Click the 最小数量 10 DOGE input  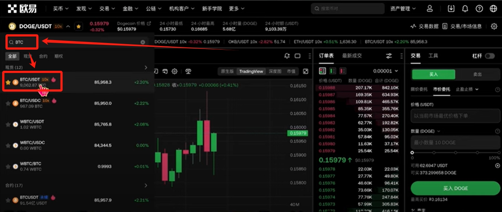455,142
